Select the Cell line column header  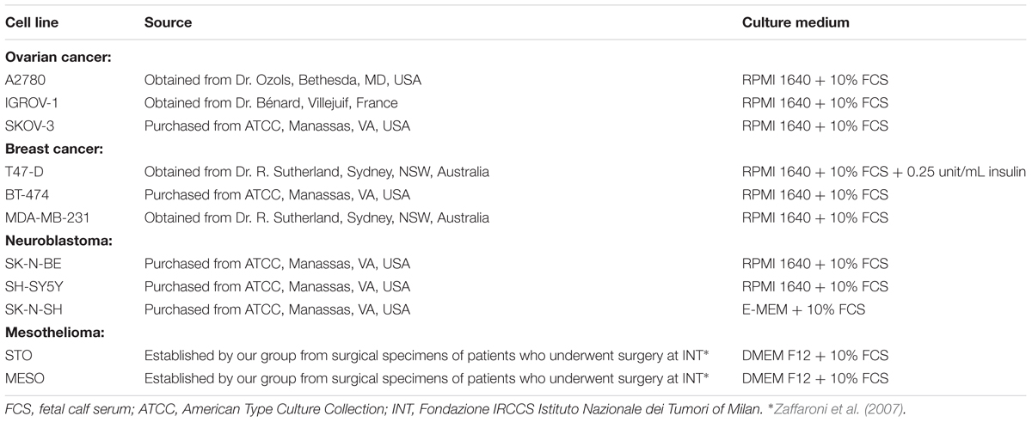click(x=32, y=23)
